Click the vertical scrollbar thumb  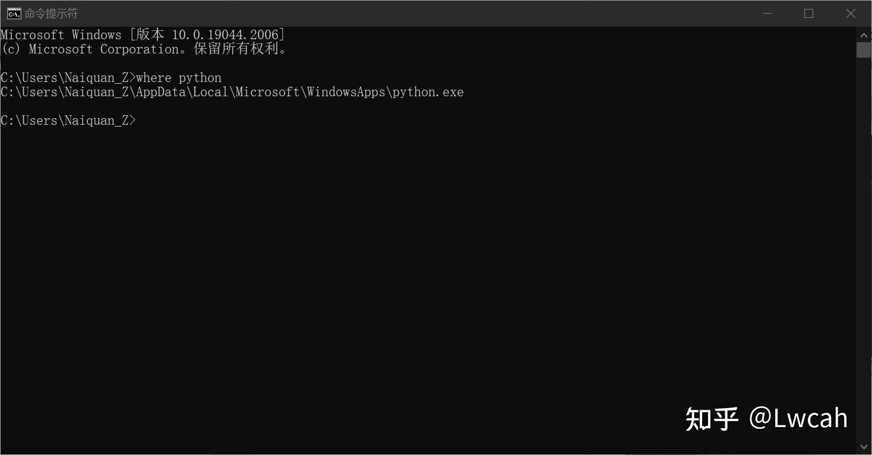click(863, 50)
